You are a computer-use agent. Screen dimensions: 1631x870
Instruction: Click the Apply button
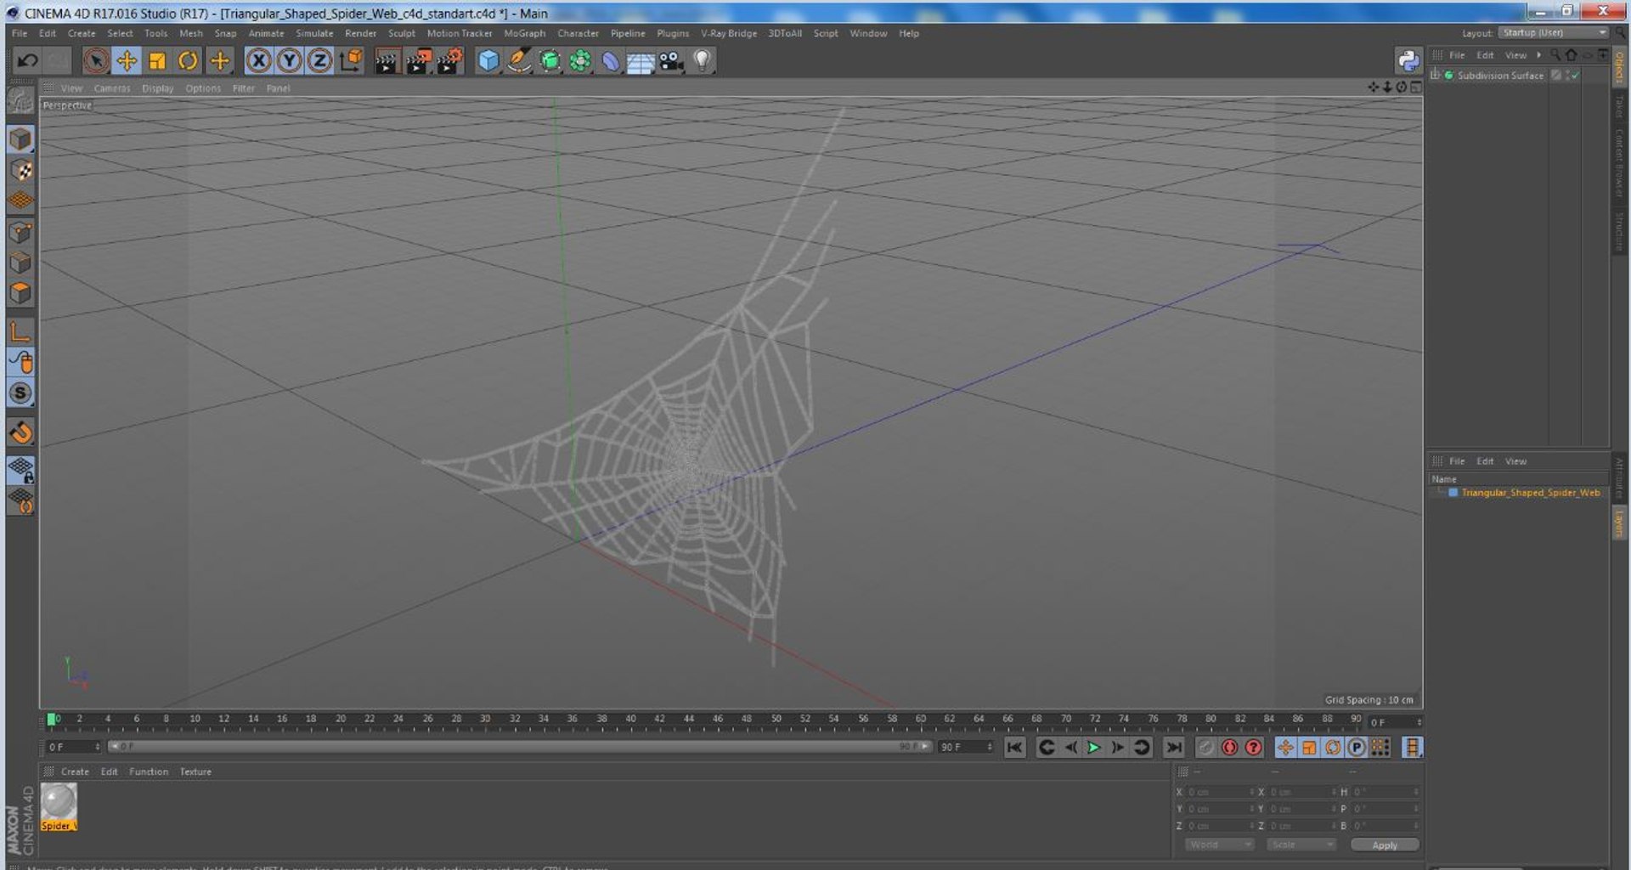(1385, 845)
